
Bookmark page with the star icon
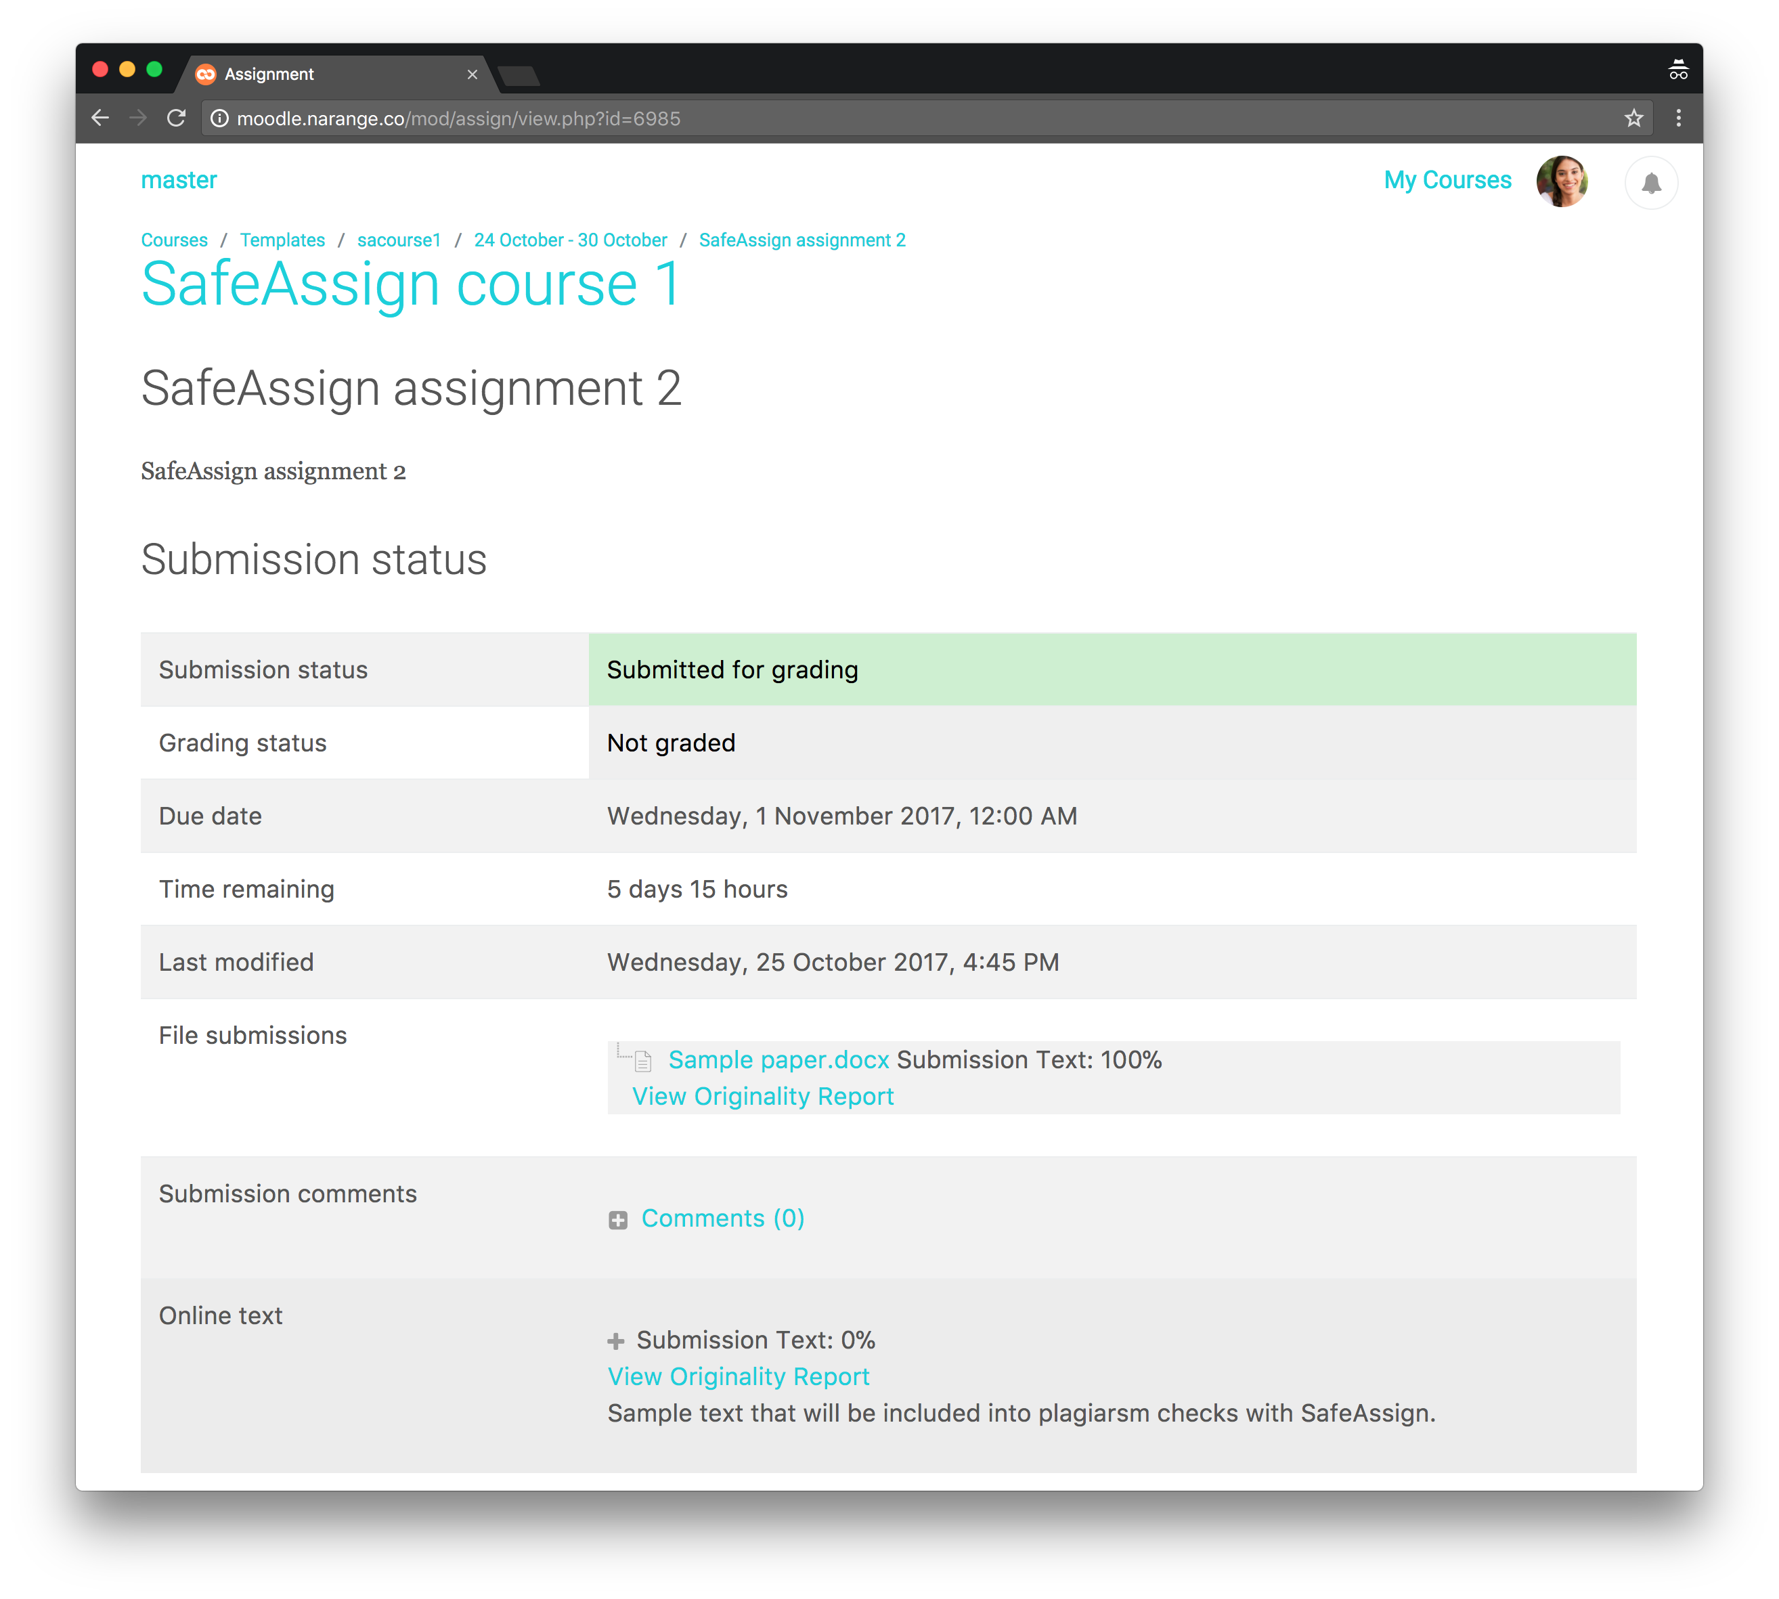coord(1633,118)
